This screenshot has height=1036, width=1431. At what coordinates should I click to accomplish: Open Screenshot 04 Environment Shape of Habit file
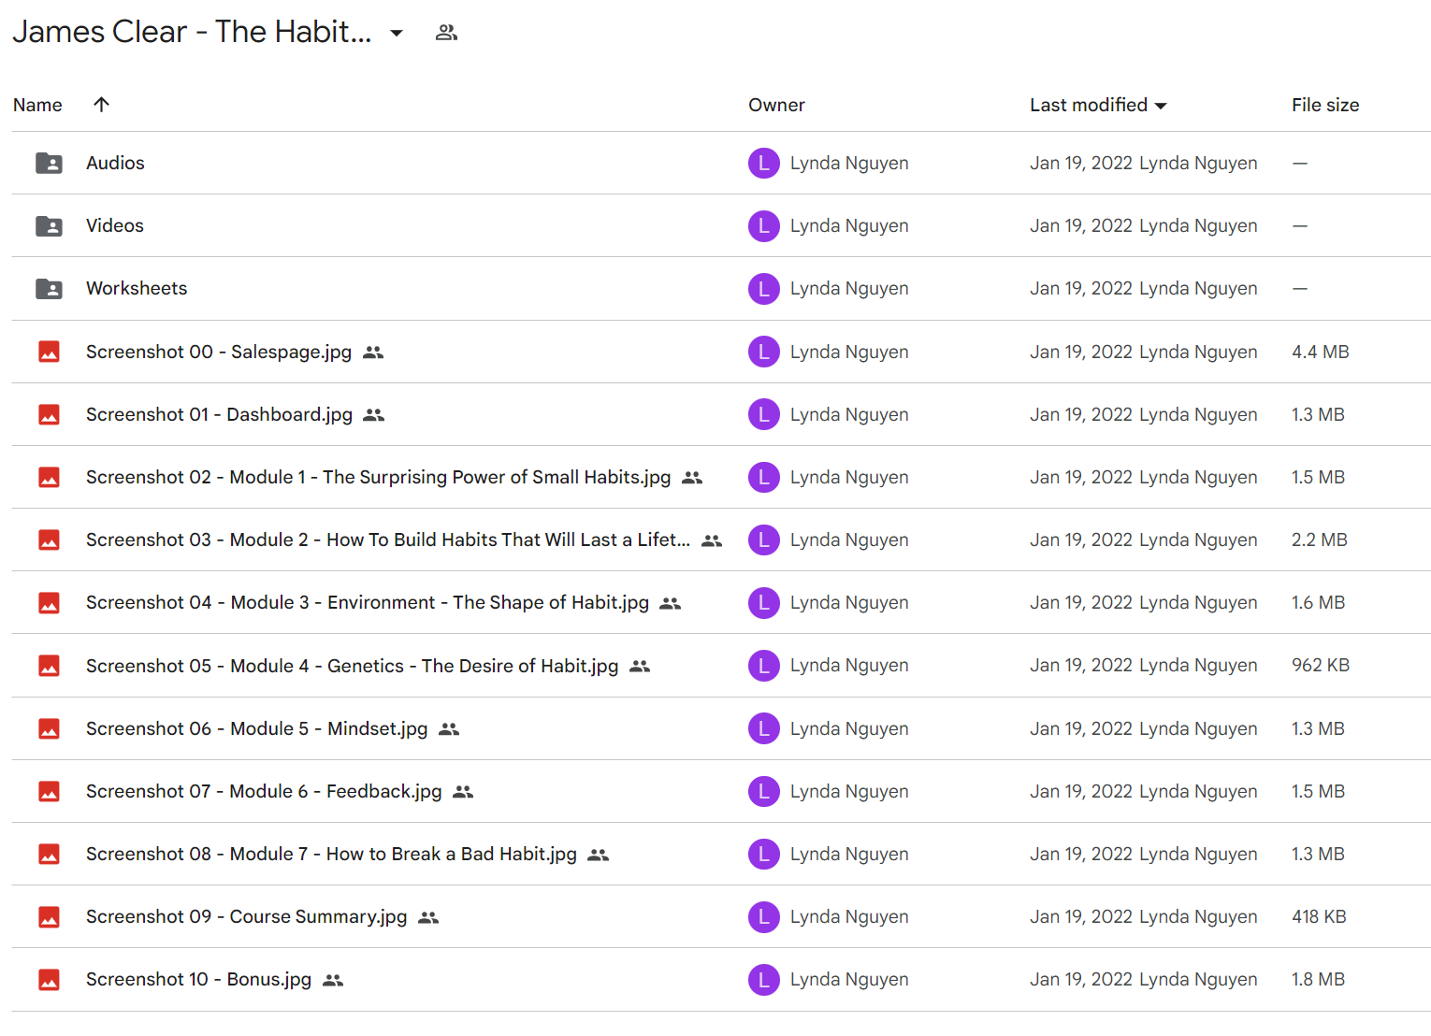368,602
